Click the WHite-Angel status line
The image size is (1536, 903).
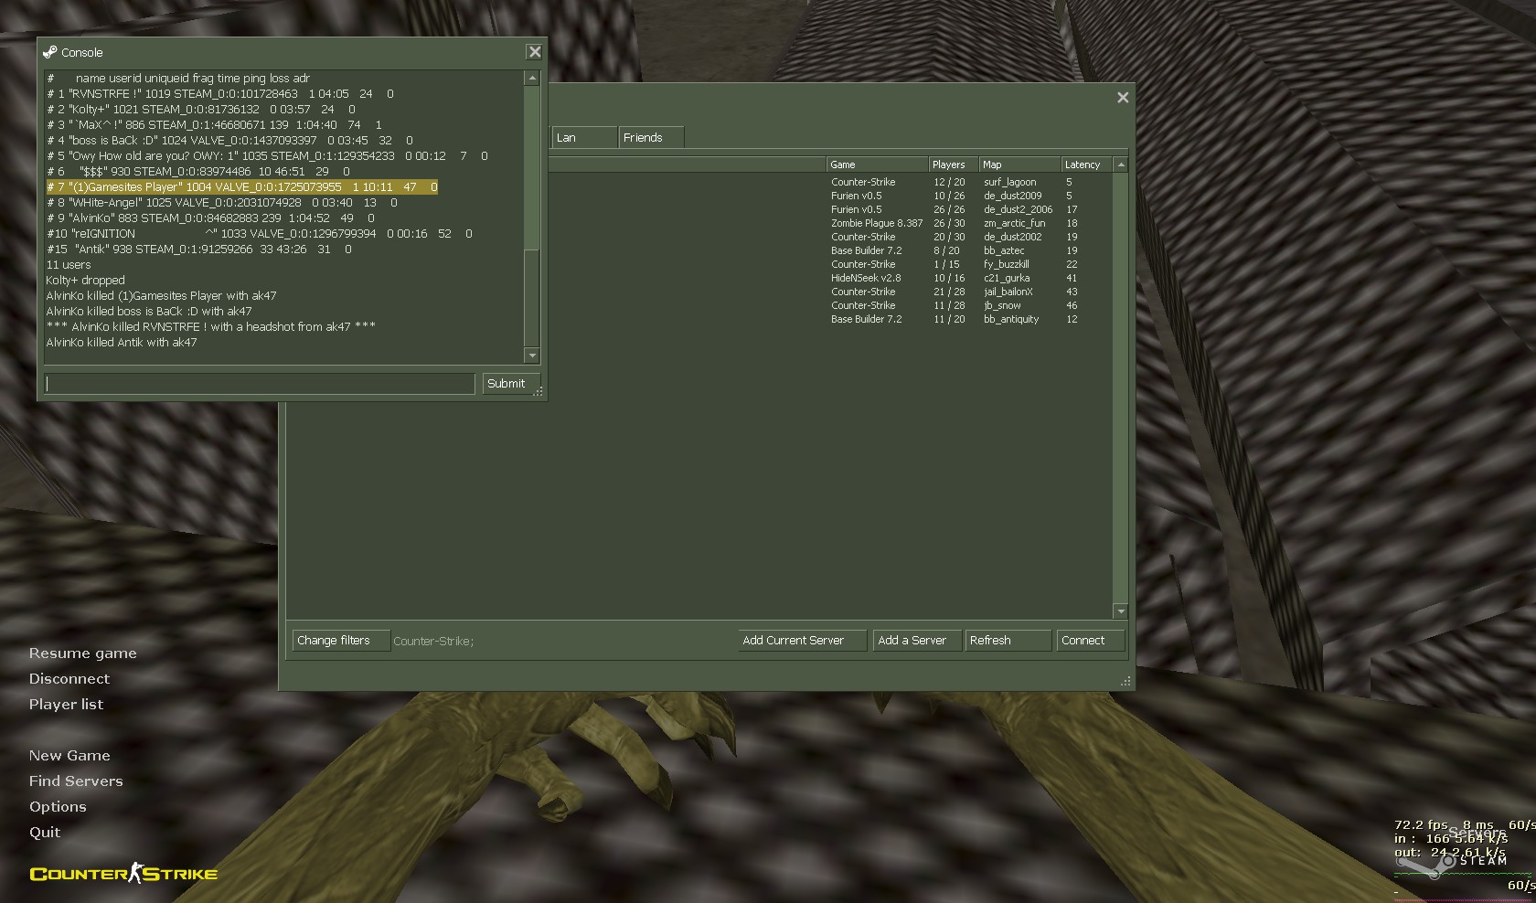point(222,202)
